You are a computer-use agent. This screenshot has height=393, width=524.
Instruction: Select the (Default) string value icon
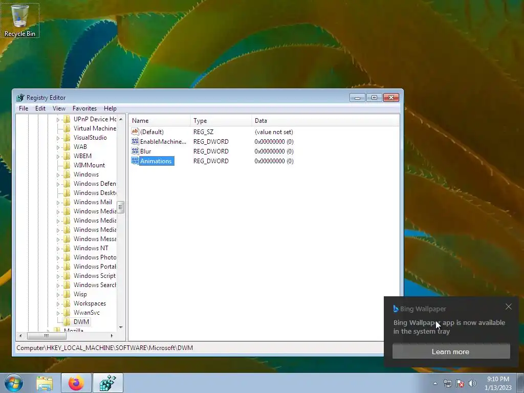[135, 132]
